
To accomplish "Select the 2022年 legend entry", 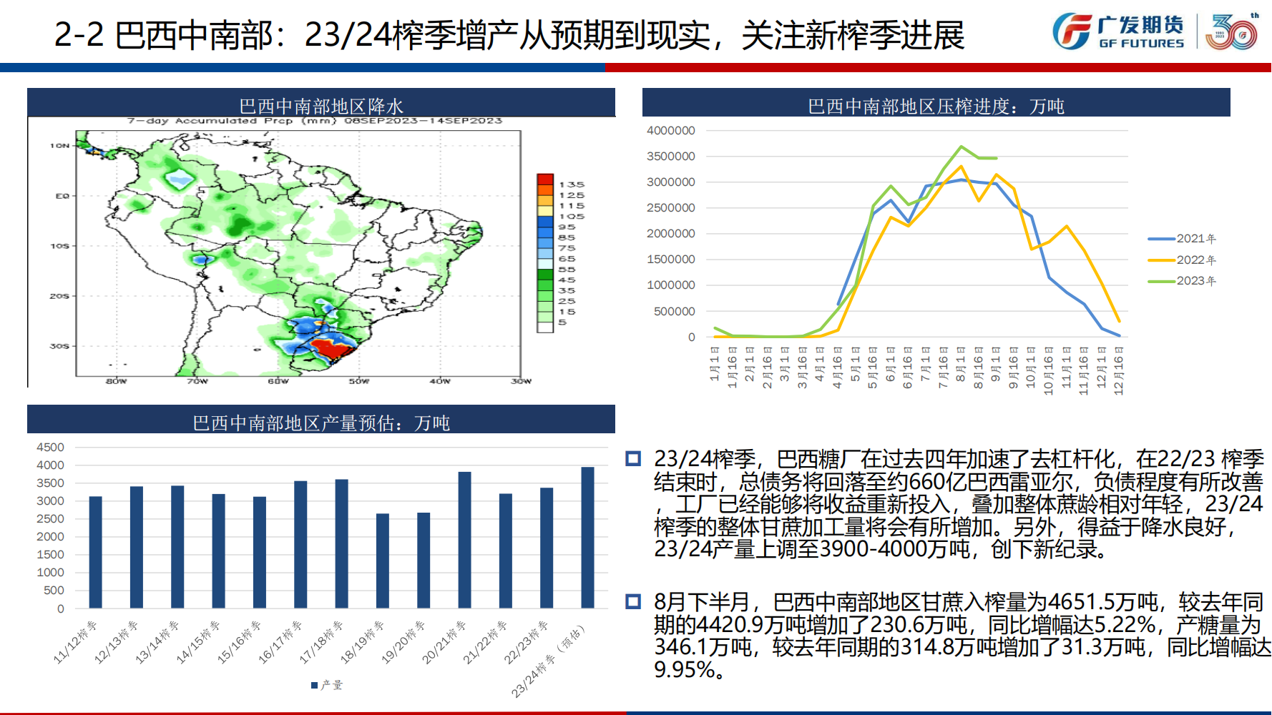I will click(1181, 260).
